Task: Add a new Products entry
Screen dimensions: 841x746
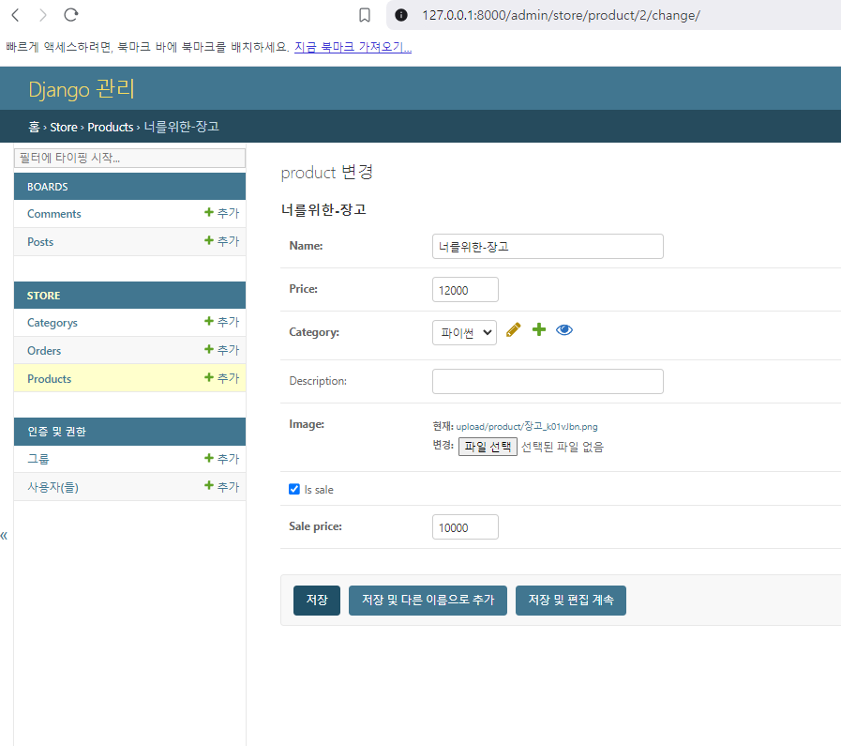Action: pyautogui.click(x=222, y=378)
